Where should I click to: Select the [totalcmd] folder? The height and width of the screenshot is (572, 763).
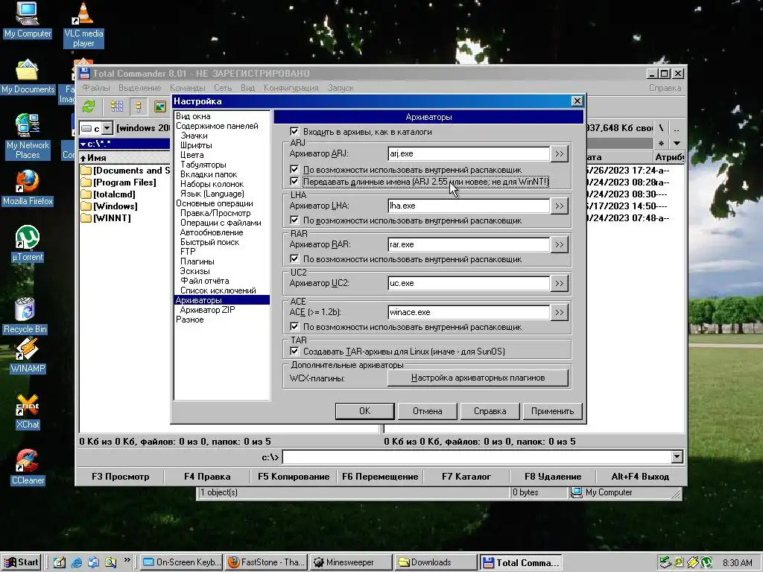[x=108, y=194]
